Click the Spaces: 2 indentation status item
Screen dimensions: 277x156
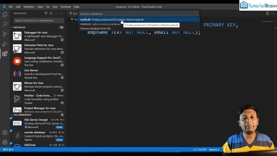(214, 149)
